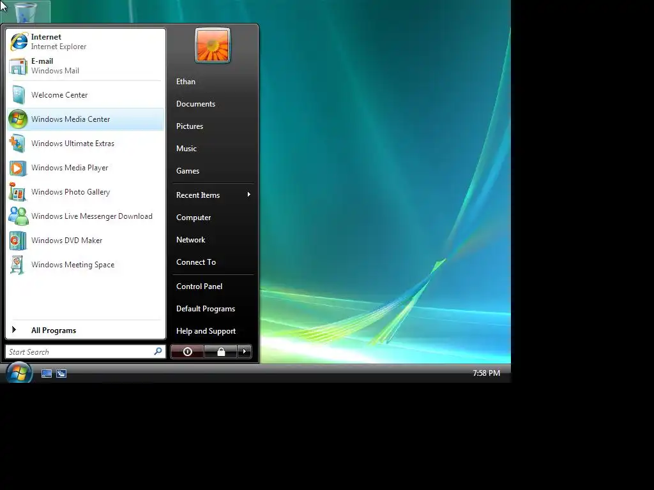Launch Windows Media Center green orb icon
This screenshot has width=654, height=490.
pos(18,119)
